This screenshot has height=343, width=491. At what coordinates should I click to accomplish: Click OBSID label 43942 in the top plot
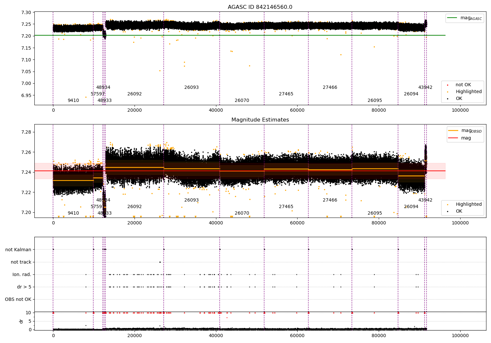click(425, 88)
